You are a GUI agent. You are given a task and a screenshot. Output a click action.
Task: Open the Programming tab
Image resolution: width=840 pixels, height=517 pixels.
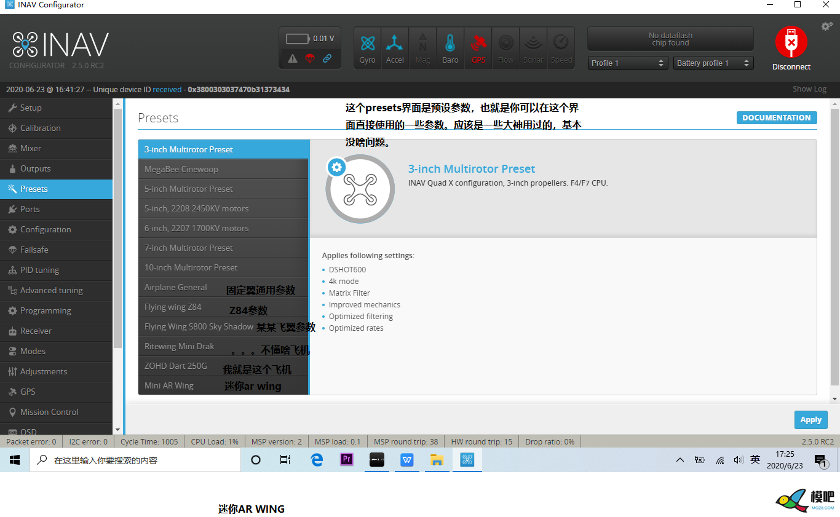click(56, 310)
